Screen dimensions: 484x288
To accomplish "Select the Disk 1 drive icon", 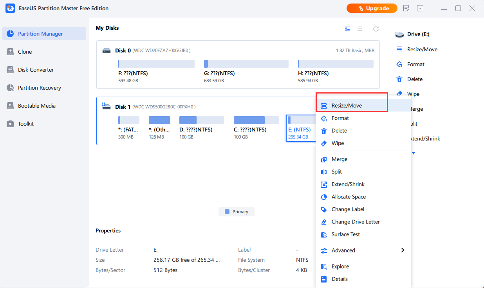I will click(107, 106).
